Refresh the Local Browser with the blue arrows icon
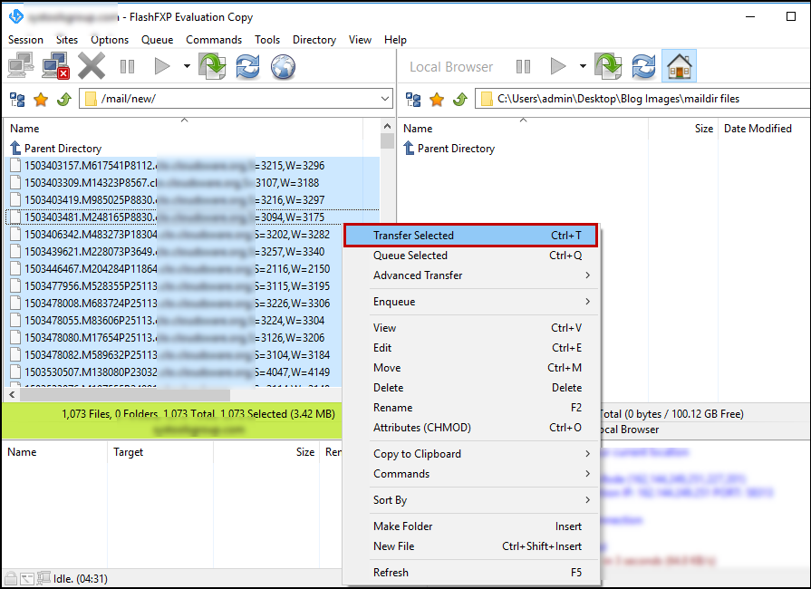 [643, 66]
